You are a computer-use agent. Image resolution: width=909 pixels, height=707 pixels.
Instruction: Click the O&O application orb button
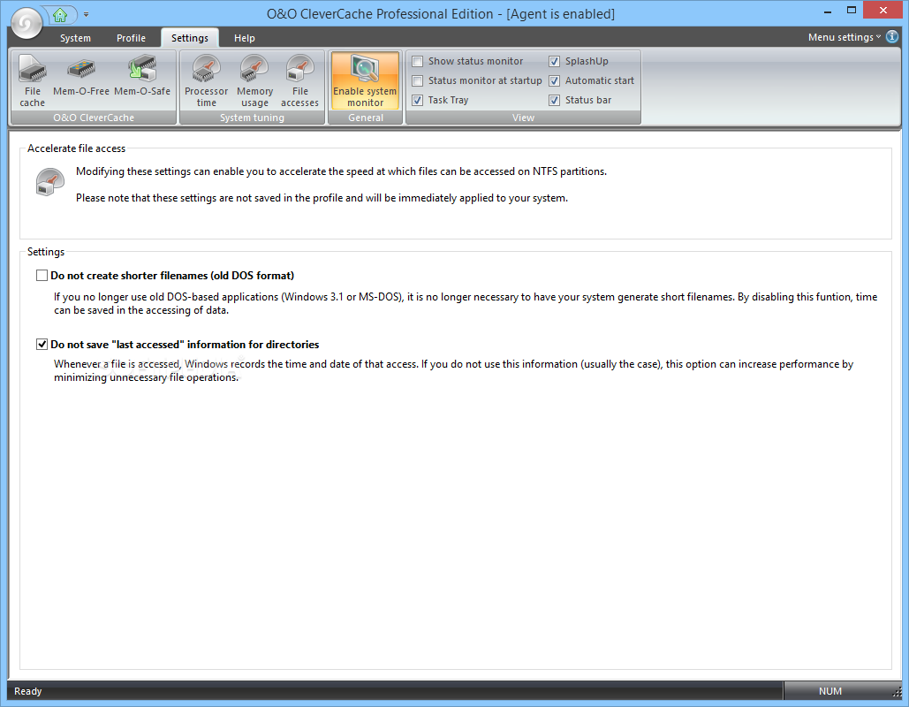point(27,23)
